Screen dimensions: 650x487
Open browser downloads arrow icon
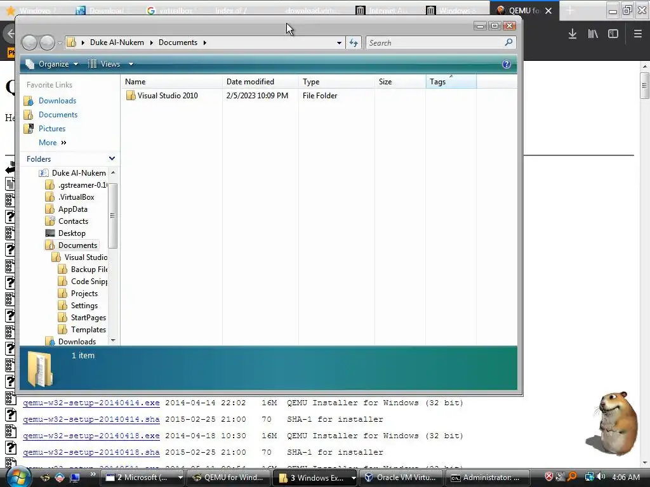click(572, 34)
